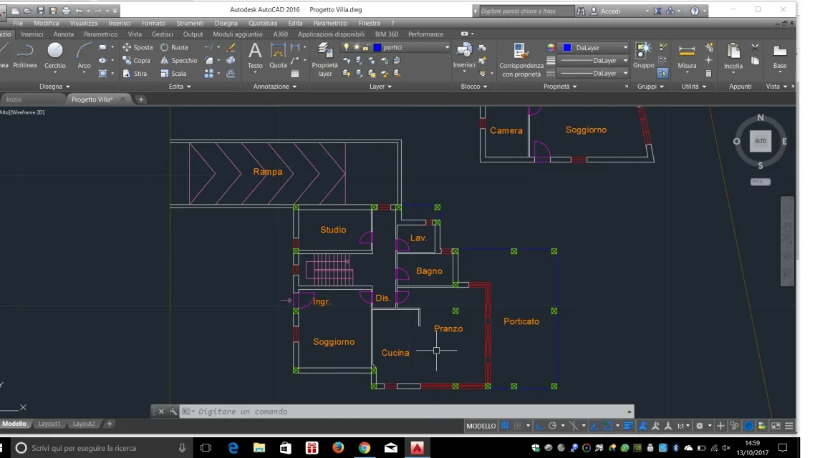Click the blue swatch in DaLayer color box
This screenshot has height=458, width=815.
click(567, 47)
